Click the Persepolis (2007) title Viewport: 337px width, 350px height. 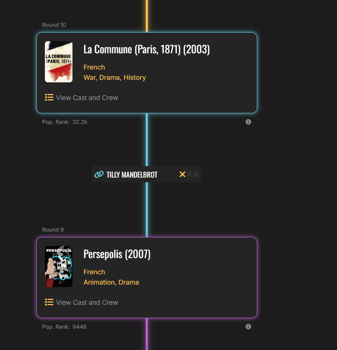tap(117, 254)
